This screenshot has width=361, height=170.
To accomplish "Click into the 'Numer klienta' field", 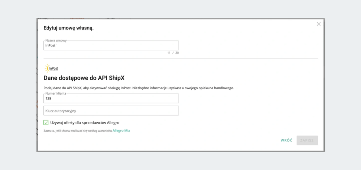I will click(x=111, y=98).
